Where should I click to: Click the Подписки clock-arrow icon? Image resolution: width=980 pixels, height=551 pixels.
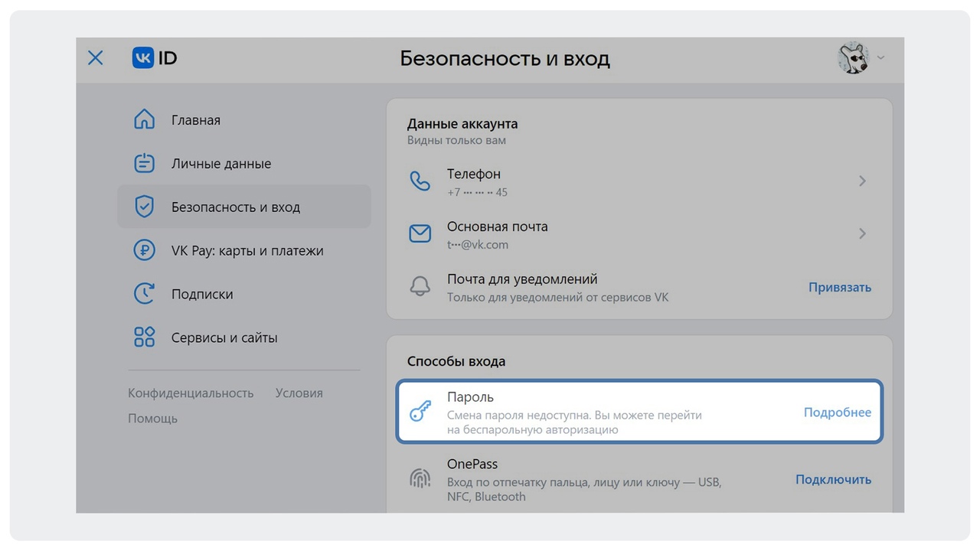coord(144,294)
